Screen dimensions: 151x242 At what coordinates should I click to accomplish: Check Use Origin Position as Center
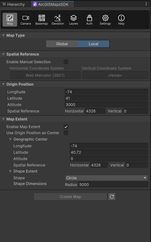coord(66,133)
